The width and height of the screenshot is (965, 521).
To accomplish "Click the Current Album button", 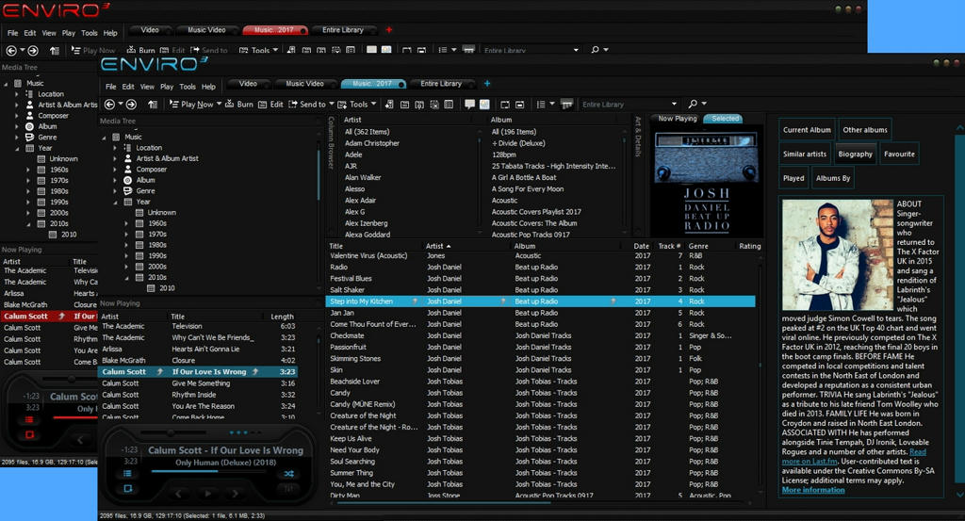I will pyautogui.click(x=807, y=130).
